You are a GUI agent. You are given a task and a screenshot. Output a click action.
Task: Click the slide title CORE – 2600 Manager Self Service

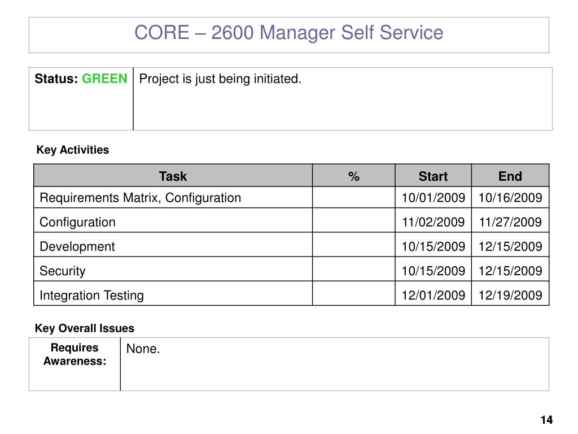click(x=288, y=32)
